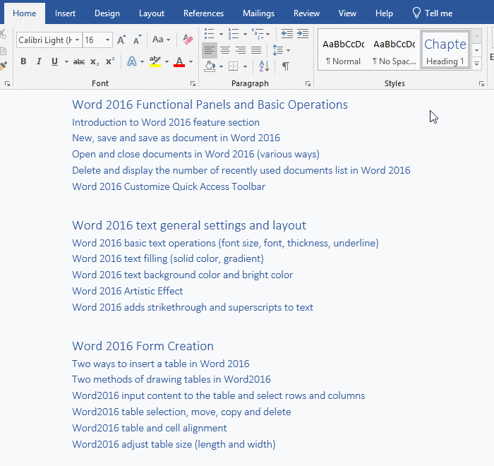The height and width of the screenshot is (466, 494).
Task: Apply the Normal style
Action: pyautogui.click(x=343, y=50)
